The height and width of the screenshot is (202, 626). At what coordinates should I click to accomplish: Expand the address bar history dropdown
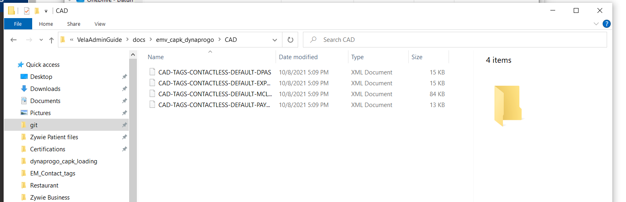point(275,40)
